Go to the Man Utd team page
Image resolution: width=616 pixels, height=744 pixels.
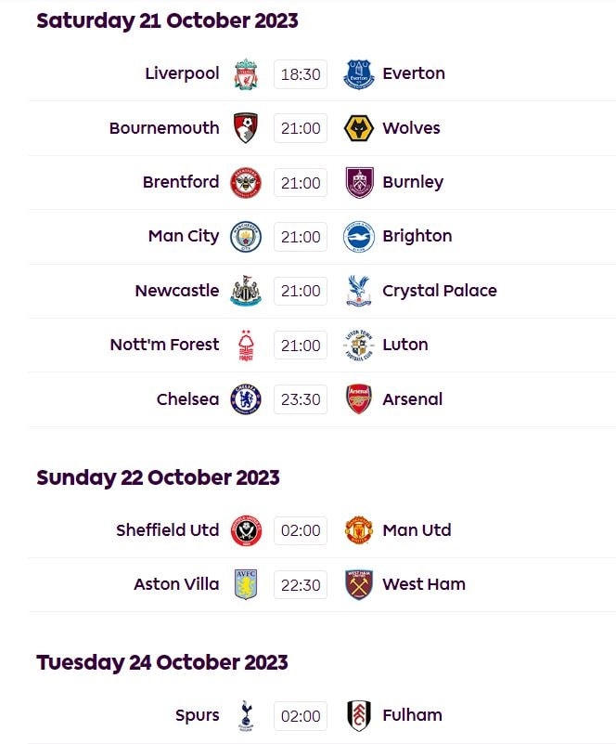point(417,530)
